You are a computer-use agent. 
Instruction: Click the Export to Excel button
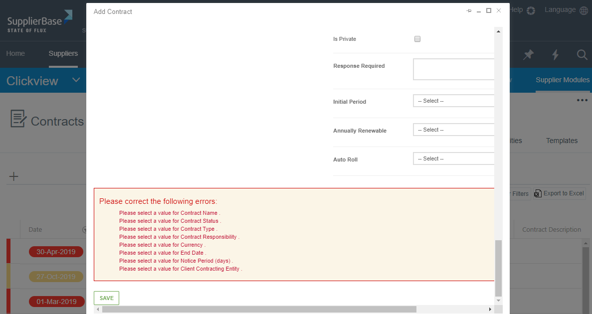[559, 193]
